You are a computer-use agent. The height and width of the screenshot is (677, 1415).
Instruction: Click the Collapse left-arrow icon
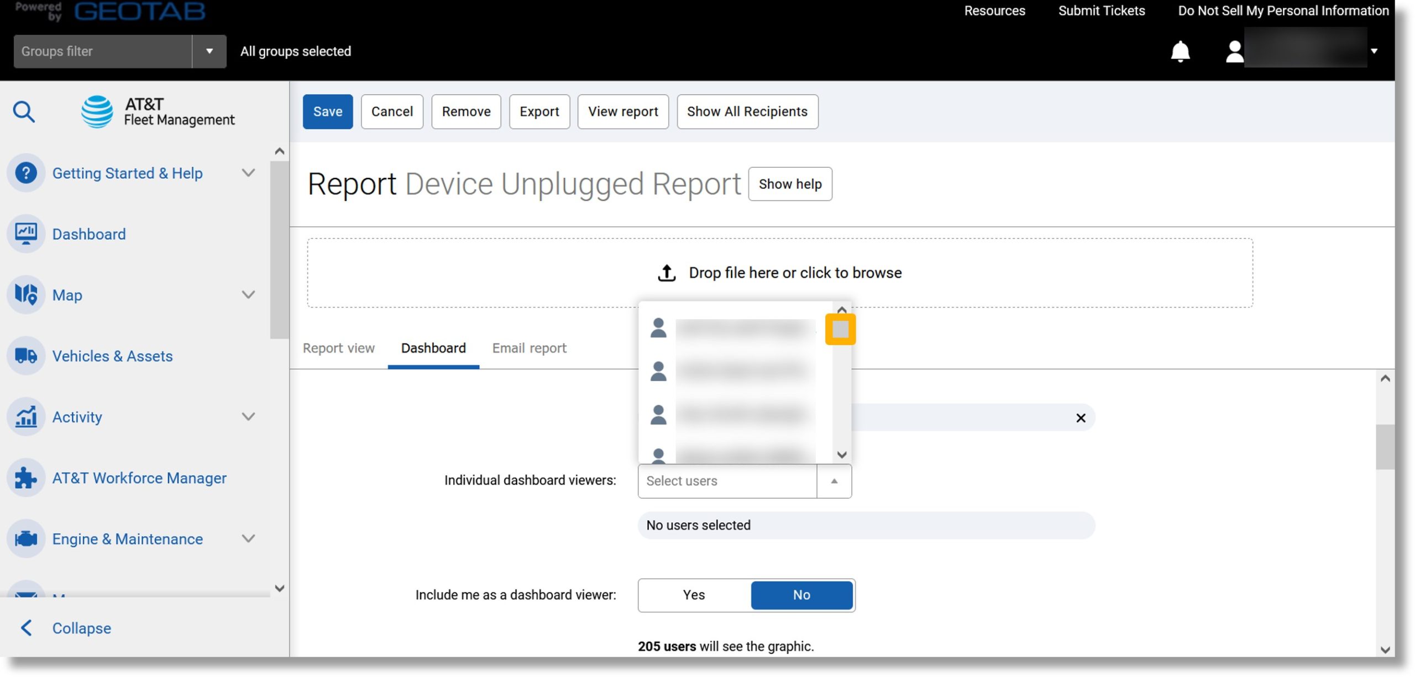[x=26, y=628]
